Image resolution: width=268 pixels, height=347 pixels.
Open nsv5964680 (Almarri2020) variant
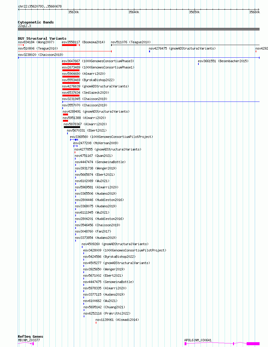pyautogui.click(x=84, y=74)
